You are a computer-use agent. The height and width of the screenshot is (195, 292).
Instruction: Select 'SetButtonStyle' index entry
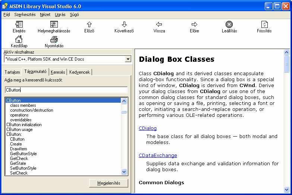click(23, 168)
